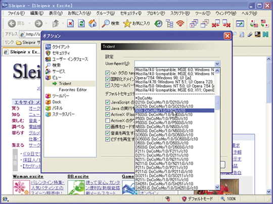Click the Back arrow toolbar icon
This screenshot has height=204, width=273.
[12, 23]
